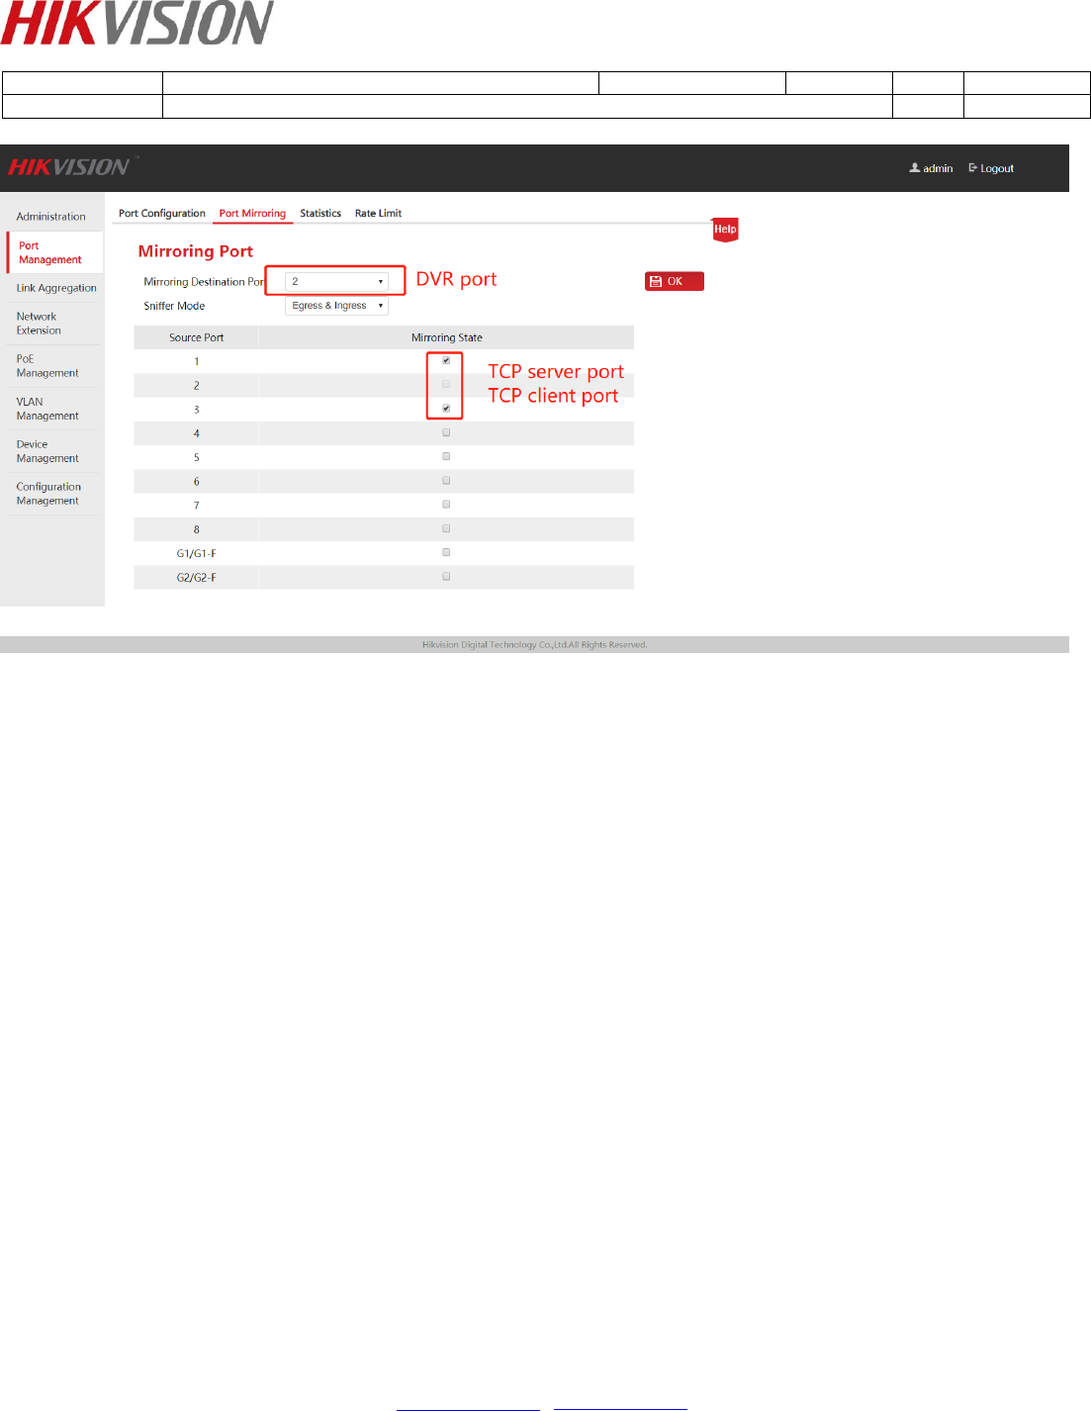1091x1411 pixels.
Task: Enable mirroring on source port 6
Action: point(446,481)
